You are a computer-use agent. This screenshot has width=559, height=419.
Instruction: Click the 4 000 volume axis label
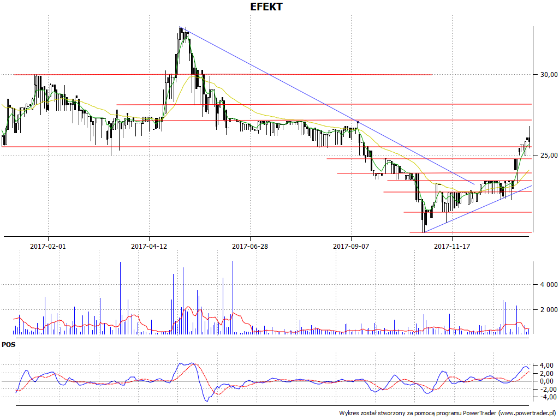549,285
